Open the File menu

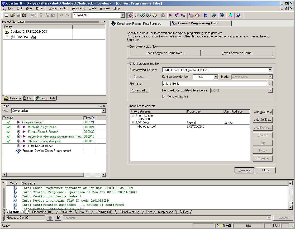point(11,8)
